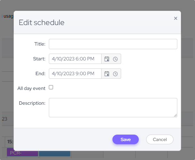Open the End date calendar picker
This screenshot has width=195, height=160.
point(107,74)
